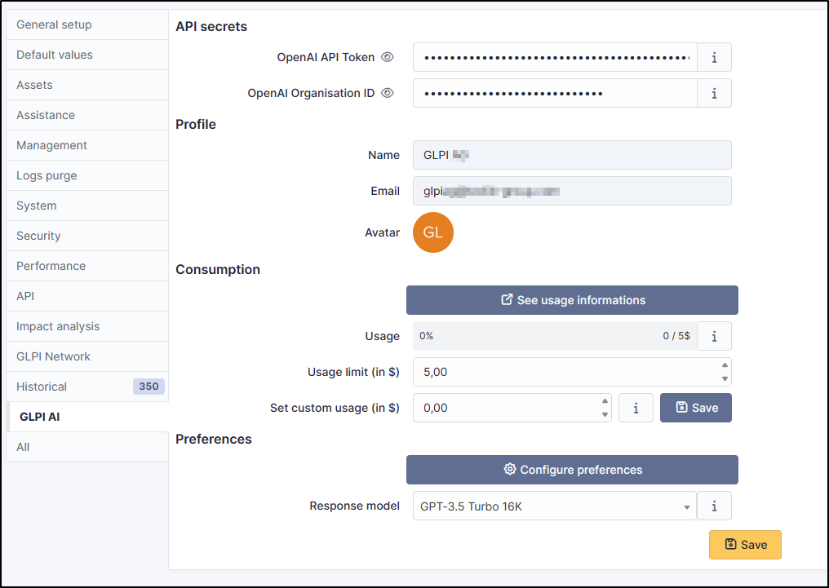Save custom usage with blue Save button

(x=695, y=408)
